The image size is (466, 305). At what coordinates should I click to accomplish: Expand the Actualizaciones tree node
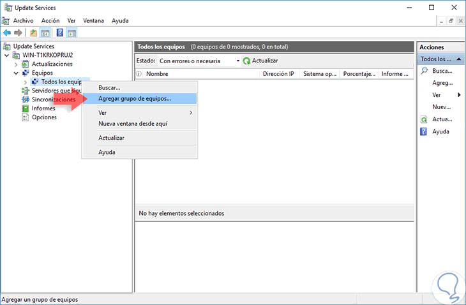click(16, 64)
